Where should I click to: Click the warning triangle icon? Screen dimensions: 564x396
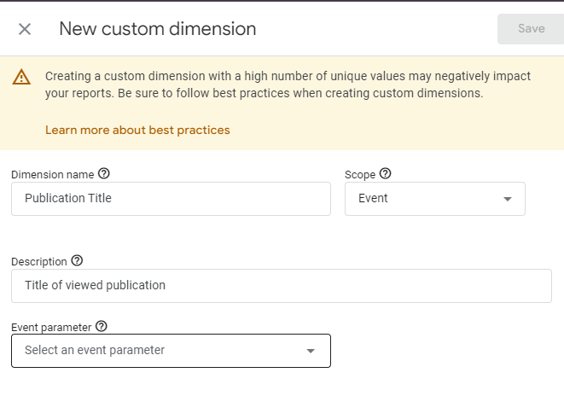[21, 77]
